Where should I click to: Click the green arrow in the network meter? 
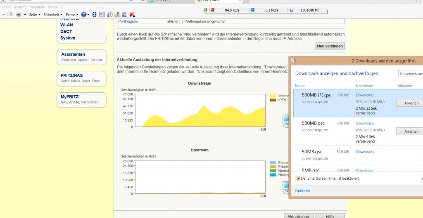(x=206, y=10)
